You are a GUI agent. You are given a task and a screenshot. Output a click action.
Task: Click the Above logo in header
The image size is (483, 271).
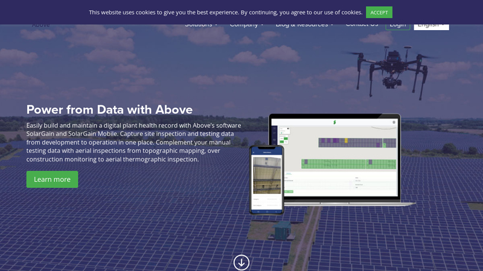coord(40,26)
